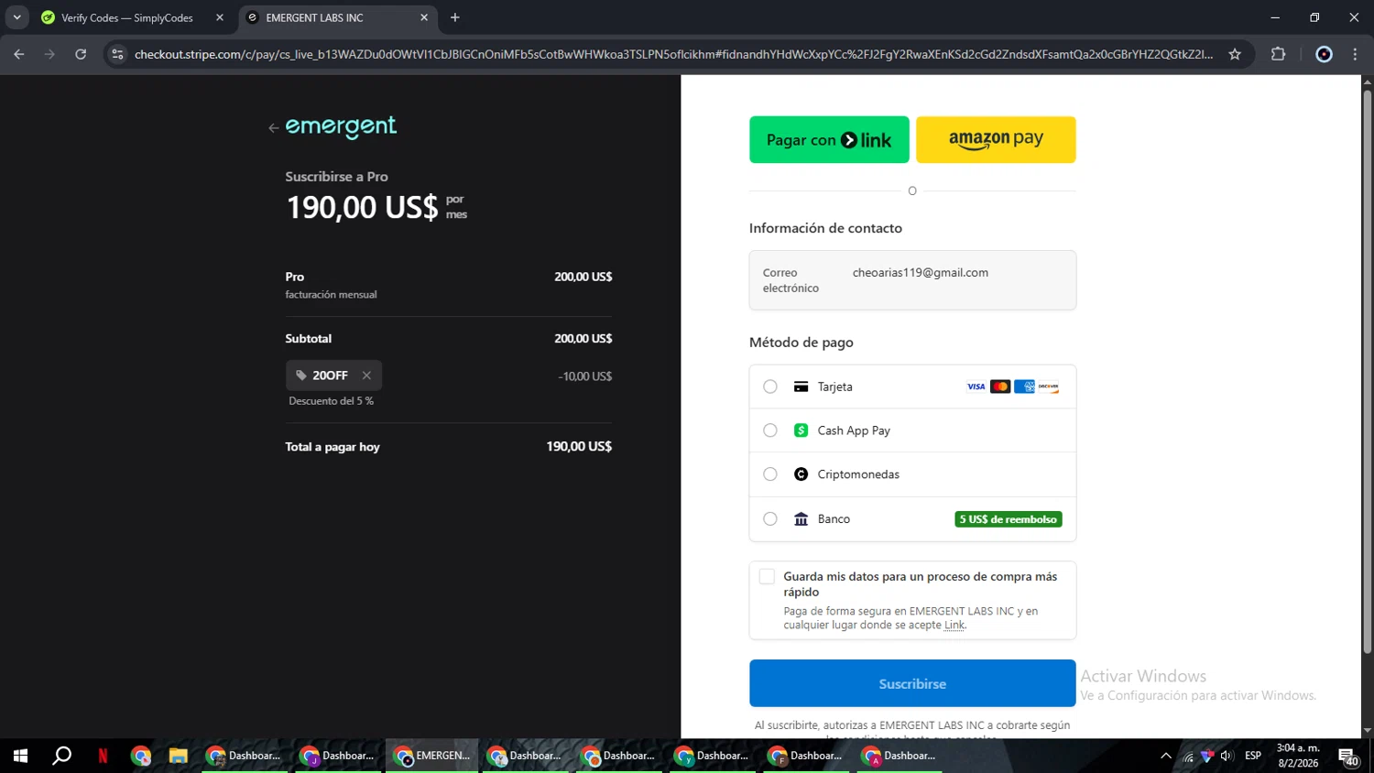The width and height of the screenshot is (1374, 773).
Task: Click the credit card icon next to Tarjeta
Action: point(801,386)
